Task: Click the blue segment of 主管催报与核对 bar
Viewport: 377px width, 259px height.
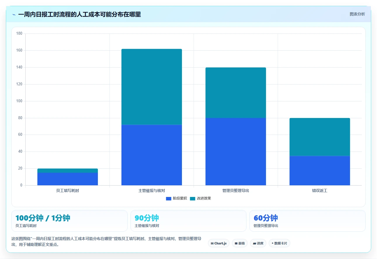Action: click(x=152, y=155)
